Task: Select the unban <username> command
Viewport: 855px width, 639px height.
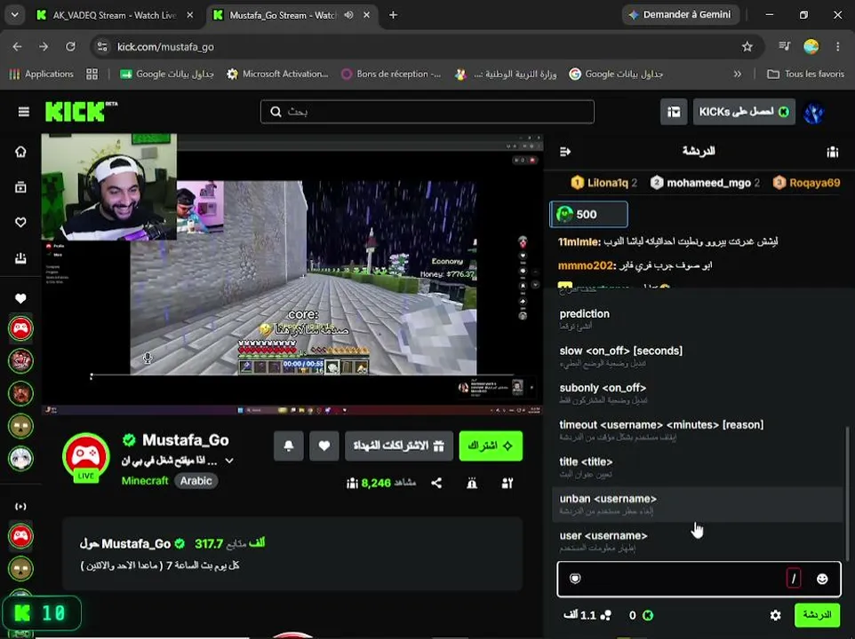Action: [x=698, y=505]
